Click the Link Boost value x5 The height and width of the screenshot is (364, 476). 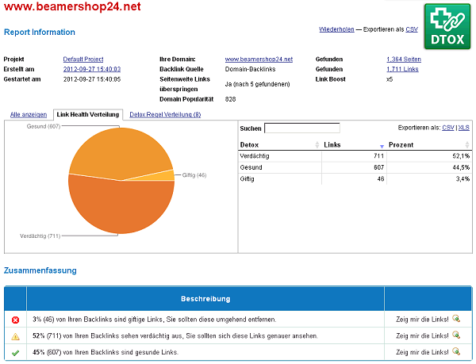pyautogui.click(x=390, y=79)
